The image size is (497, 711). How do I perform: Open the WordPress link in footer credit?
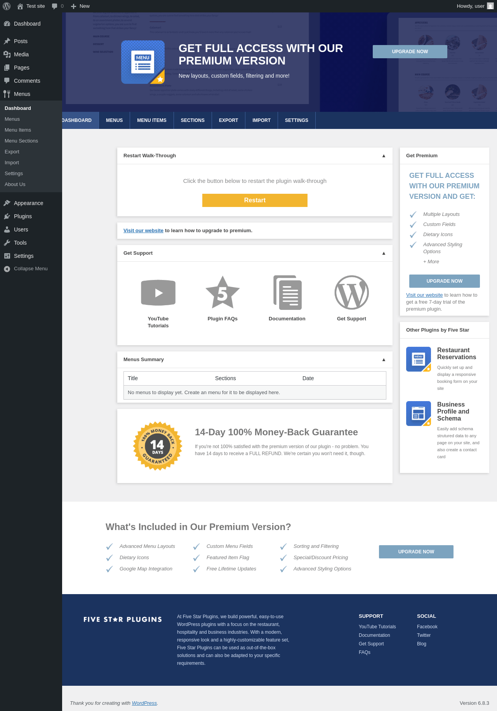144,703
